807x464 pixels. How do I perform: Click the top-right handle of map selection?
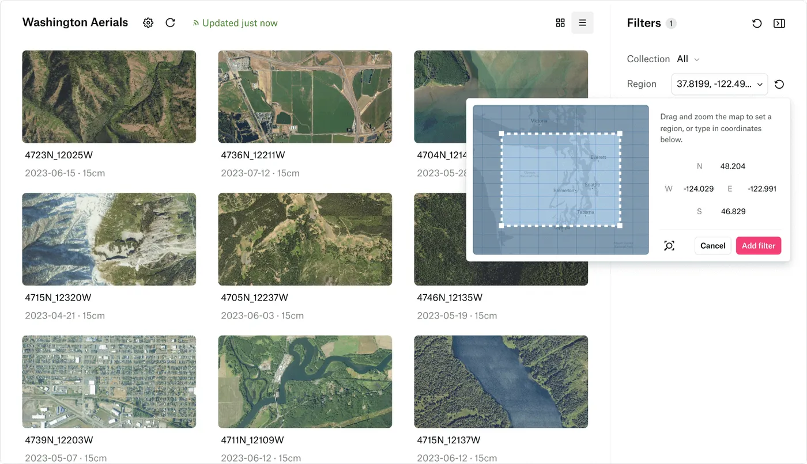(620, 134)
